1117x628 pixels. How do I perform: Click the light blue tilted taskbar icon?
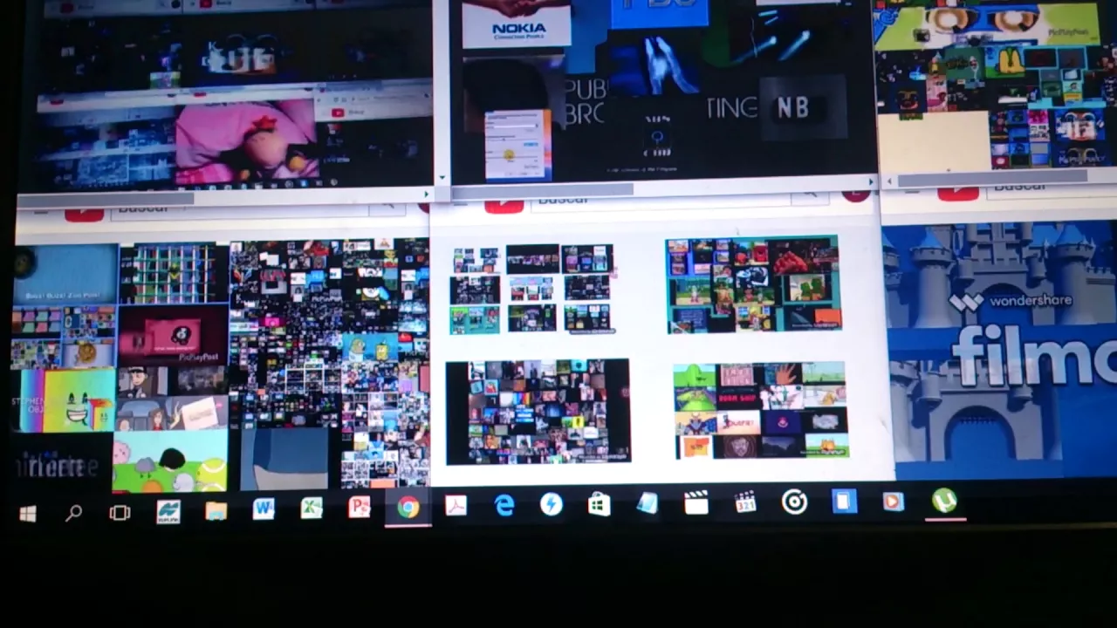[647, 503]
